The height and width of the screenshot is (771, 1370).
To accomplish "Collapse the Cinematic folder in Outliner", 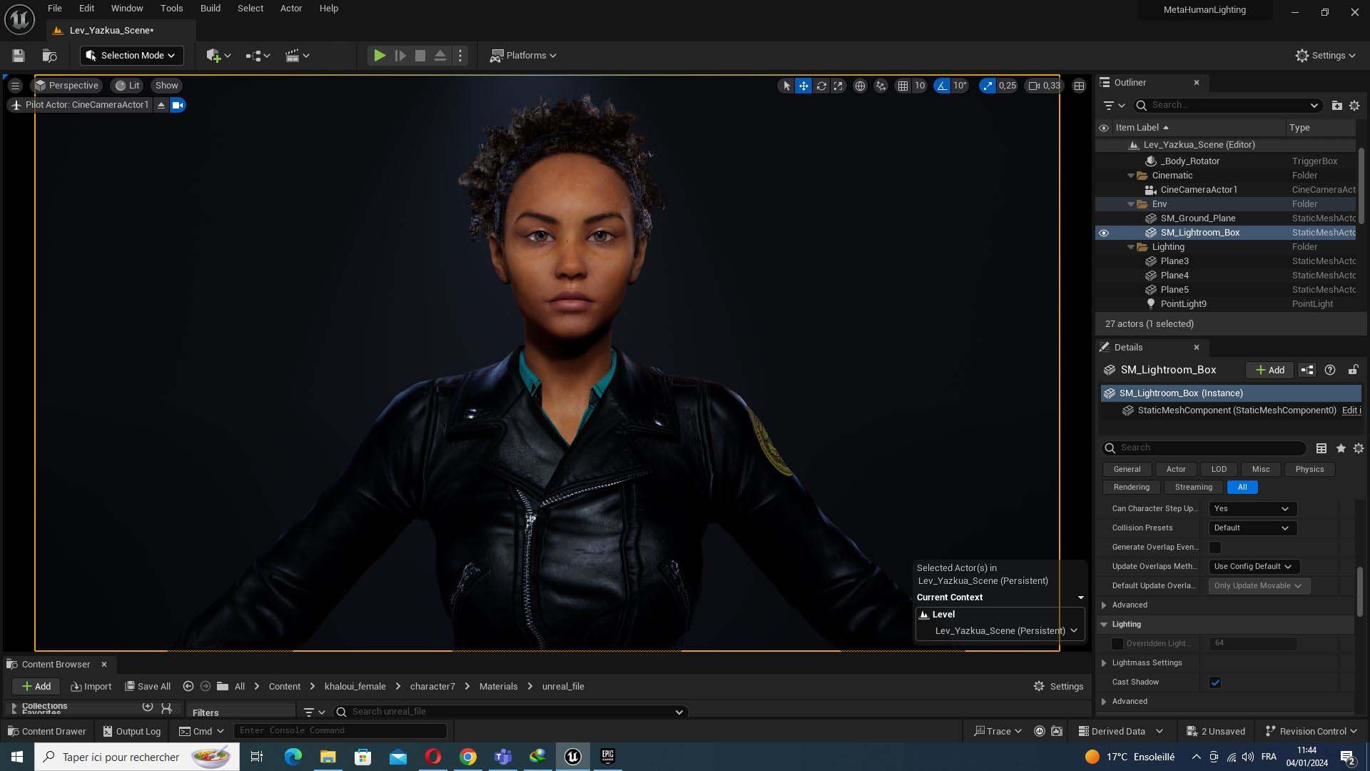I will click(x=1131, y=176).
